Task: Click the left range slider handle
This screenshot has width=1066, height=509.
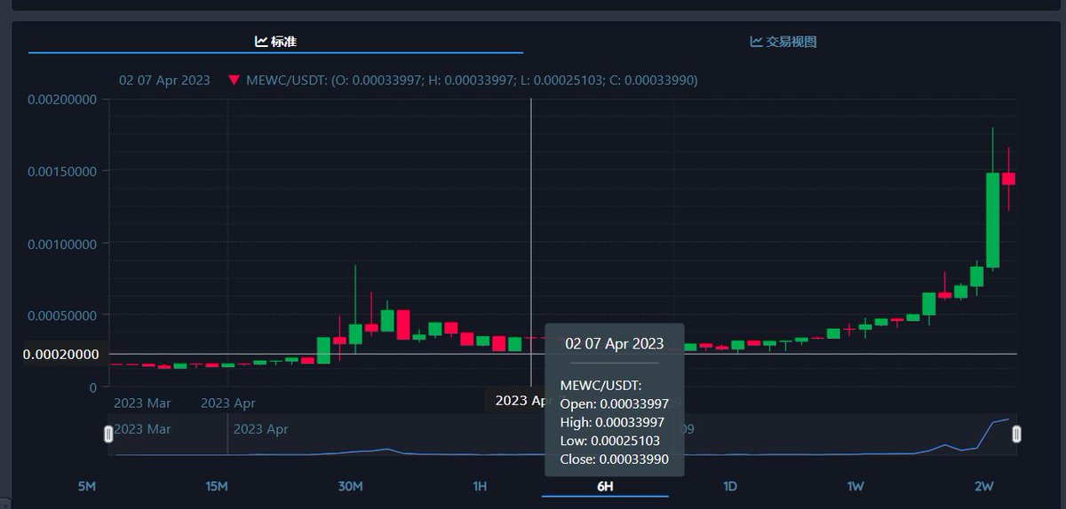Action: coord(109,434)
